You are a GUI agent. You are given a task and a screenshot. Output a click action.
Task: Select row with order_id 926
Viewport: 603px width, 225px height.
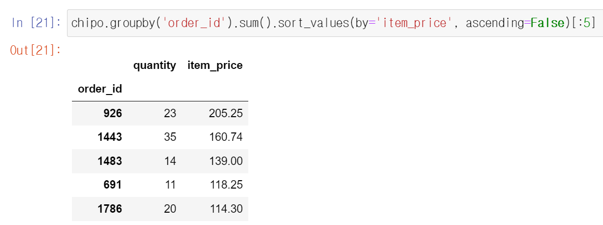point(160,113)
